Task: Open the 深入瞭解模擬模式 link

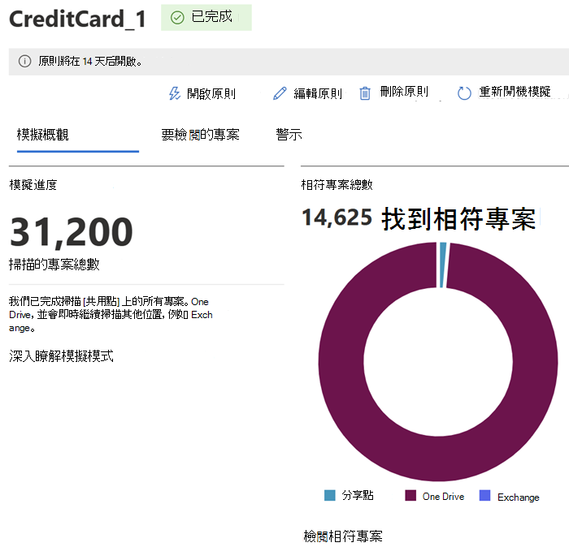Action: 61,356
